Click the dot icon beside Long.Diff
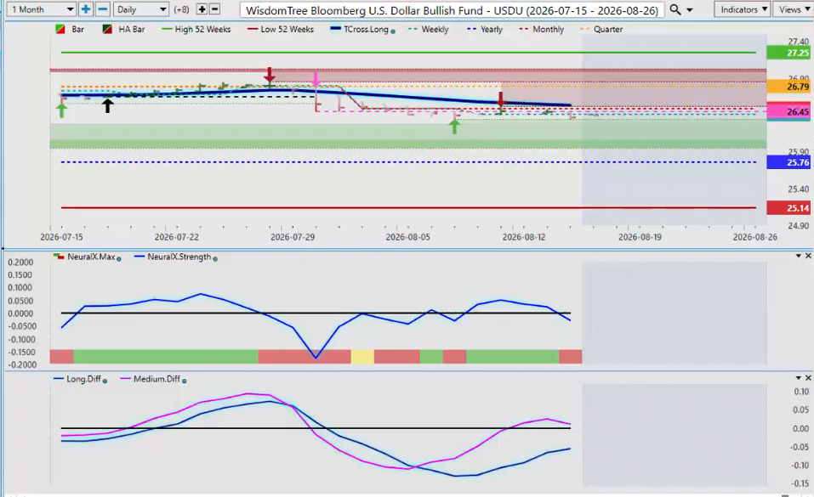The height and width of the screenshot is (497, 814). (x=105, y=381)
